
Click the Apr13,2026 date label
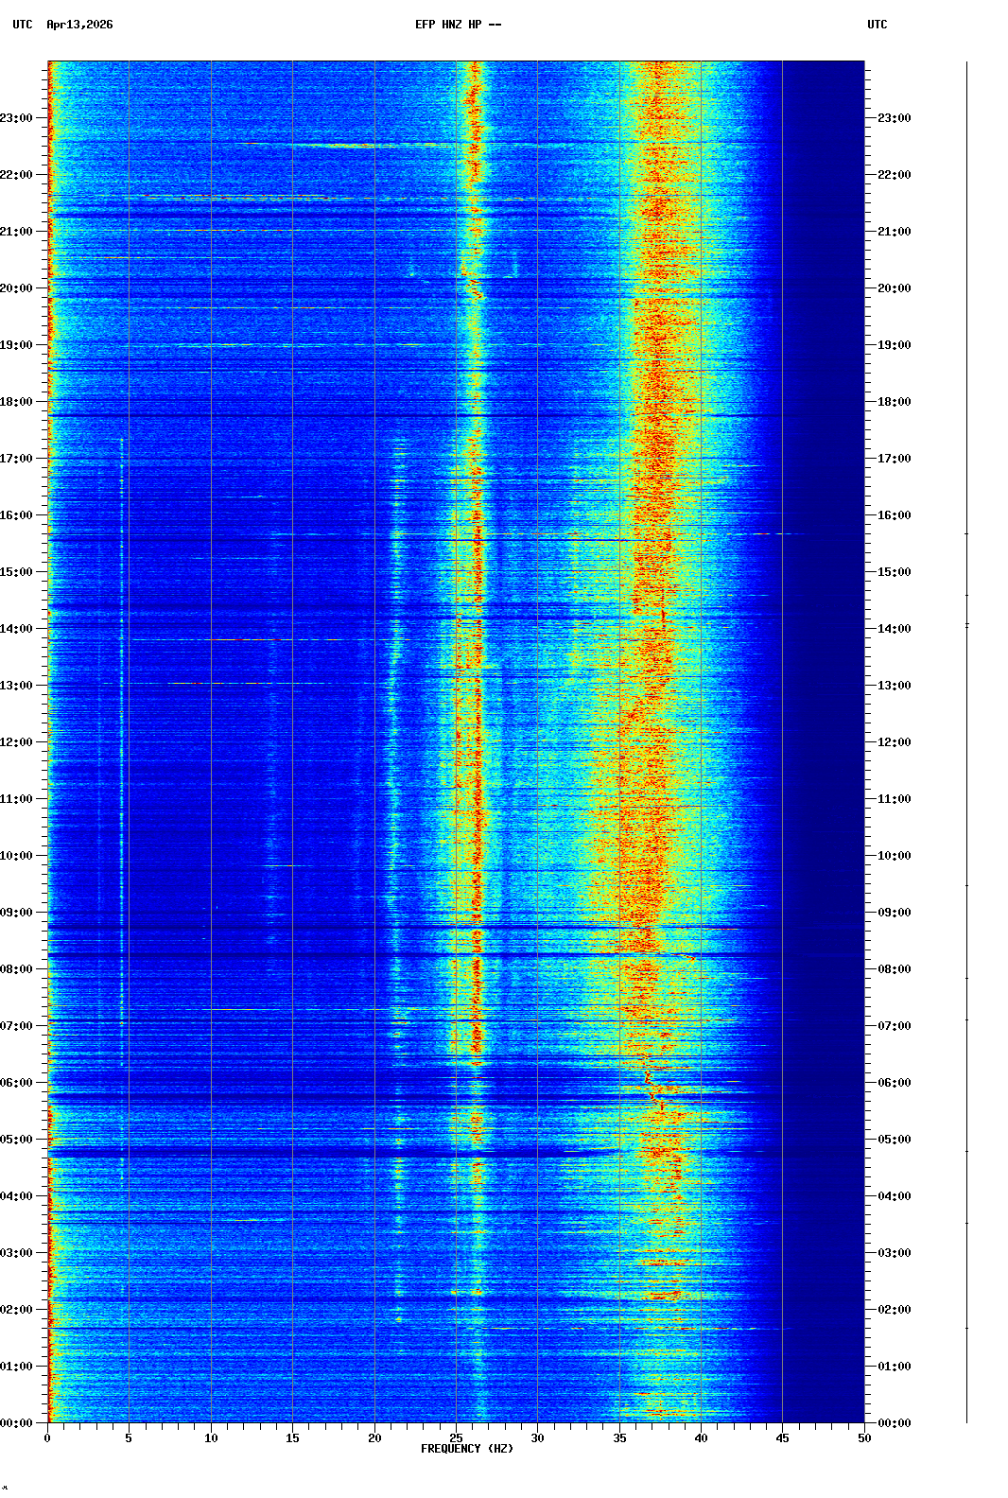pyautogui.click(x=79, y=25)
